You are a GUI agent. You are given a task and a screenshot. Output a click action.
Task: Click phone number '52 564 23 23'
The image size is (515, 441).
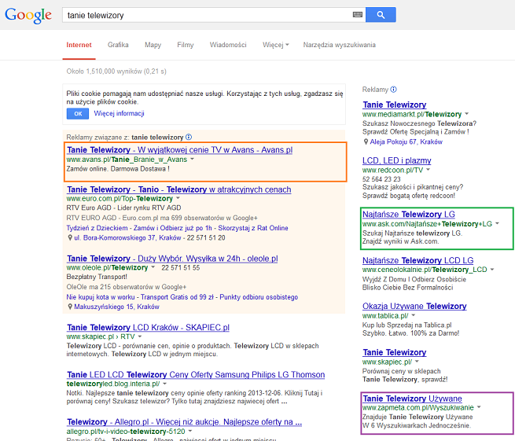(381, 179)
